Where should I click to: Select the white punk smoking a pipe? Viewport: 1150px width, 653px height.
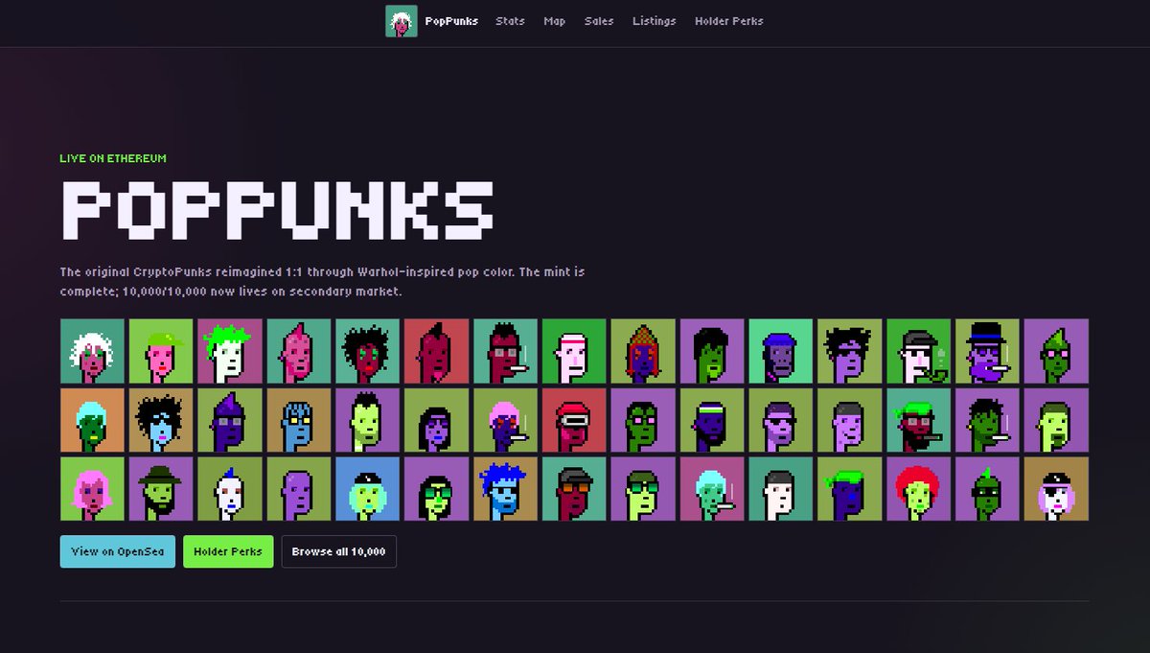(x=918, y=351)
